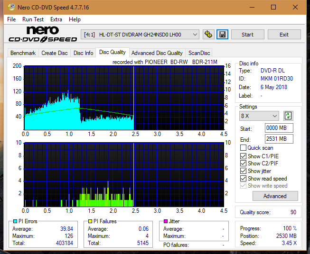Toggle Show jitter checkbox
The width and height of the screenshot is (310, 254).
pos(243,171)
